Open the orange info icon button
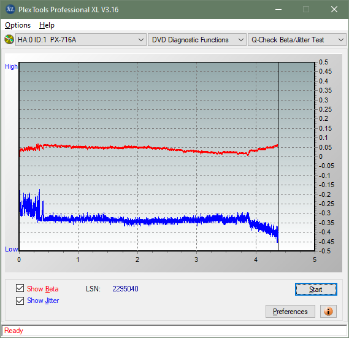This screenshot has width=349, height=338. click(328, 311)
